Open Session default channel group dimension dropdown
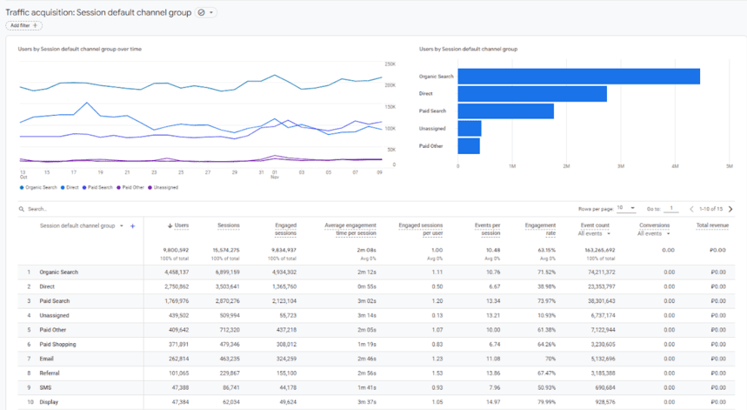 pyautogui.click(x=122, y=226)
